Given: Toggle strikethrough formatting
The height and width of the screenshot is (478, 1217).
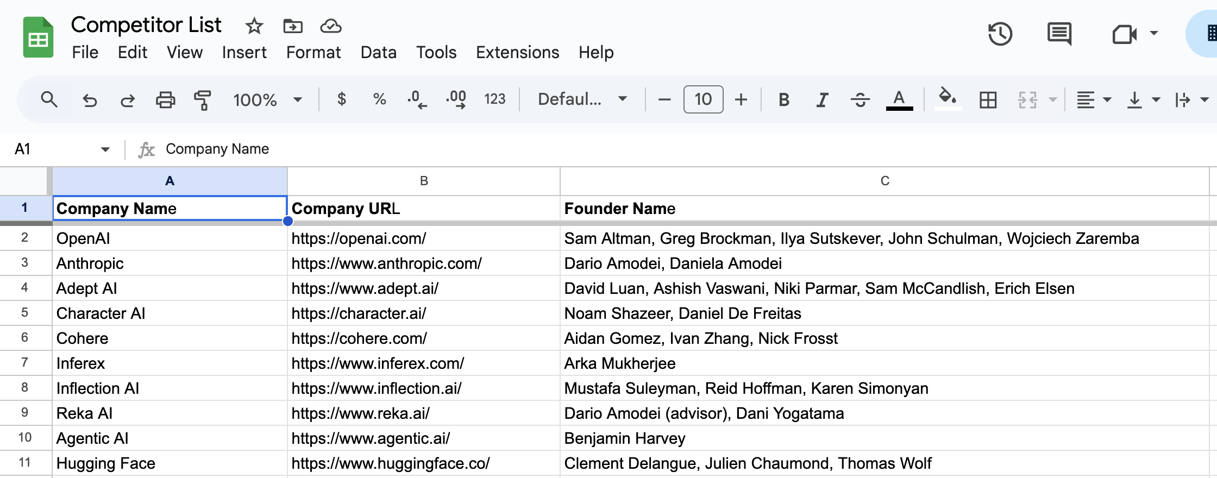Looking at the screenshot, I should (860, 100).
